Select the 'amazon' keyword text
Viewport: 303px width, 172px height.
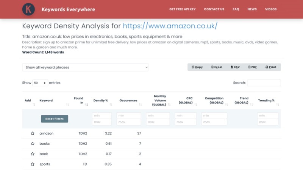pos(46,133)
